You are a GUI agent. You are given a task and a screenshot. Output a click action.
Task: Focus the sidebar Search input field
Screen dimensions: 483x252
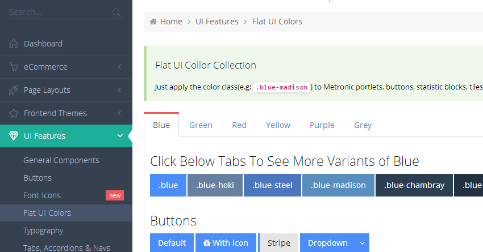click(x=57, y=12)
